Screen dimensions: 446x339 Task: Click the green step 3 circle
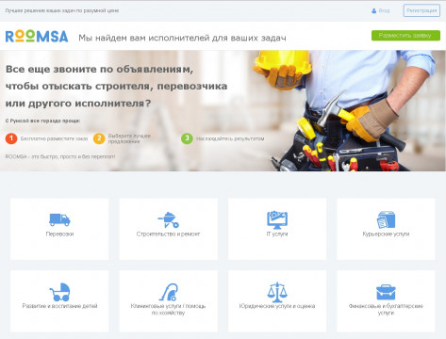(187, 138)
